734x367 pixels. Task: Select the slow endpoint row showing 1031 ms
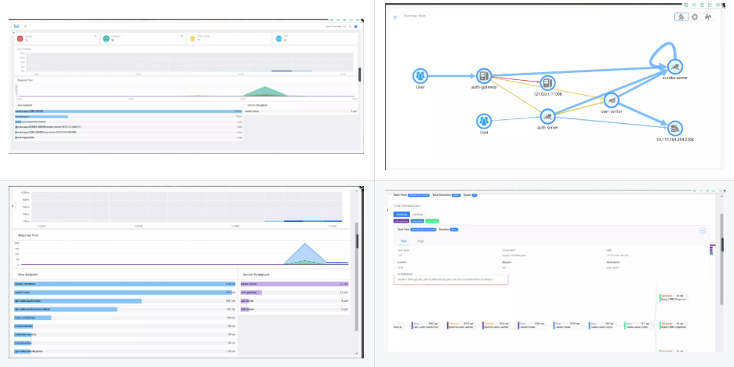(125, 300)
